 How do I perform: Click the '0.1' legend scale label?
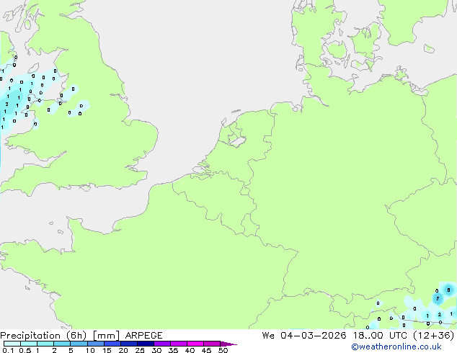point(8,350)
